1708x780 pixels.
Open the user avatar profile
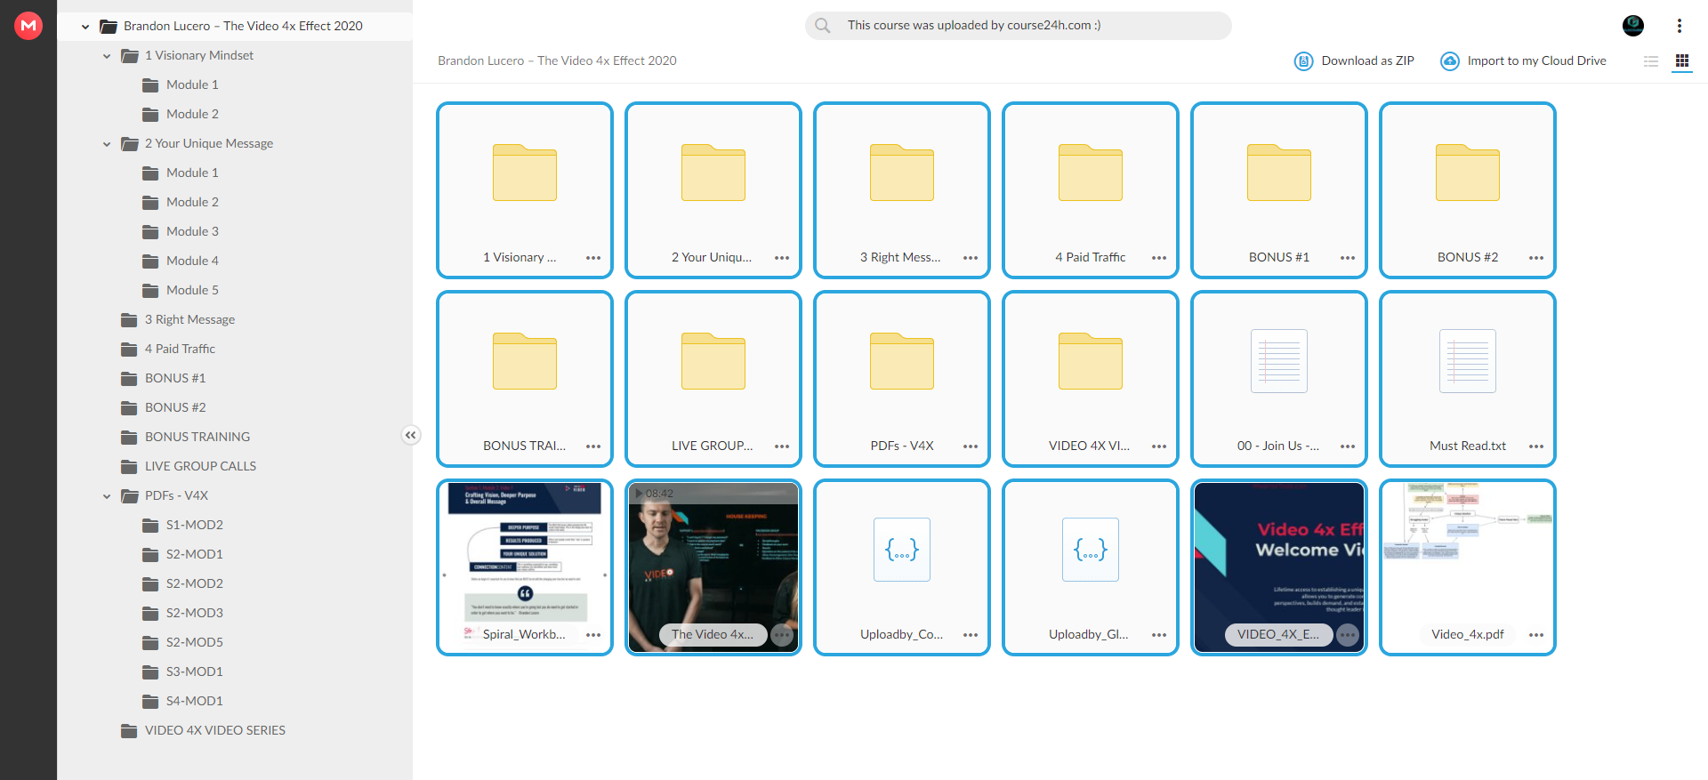(x=1633, y=26)
